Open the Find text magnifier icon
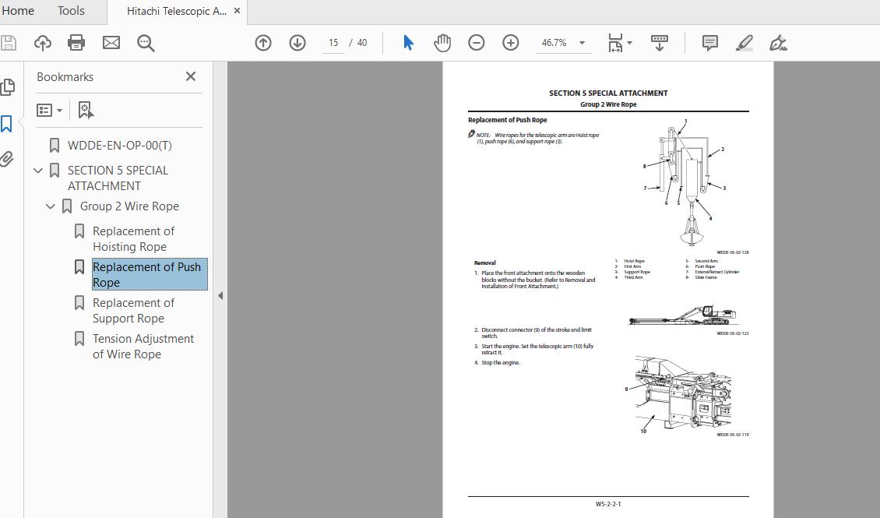 click(146, 43)
